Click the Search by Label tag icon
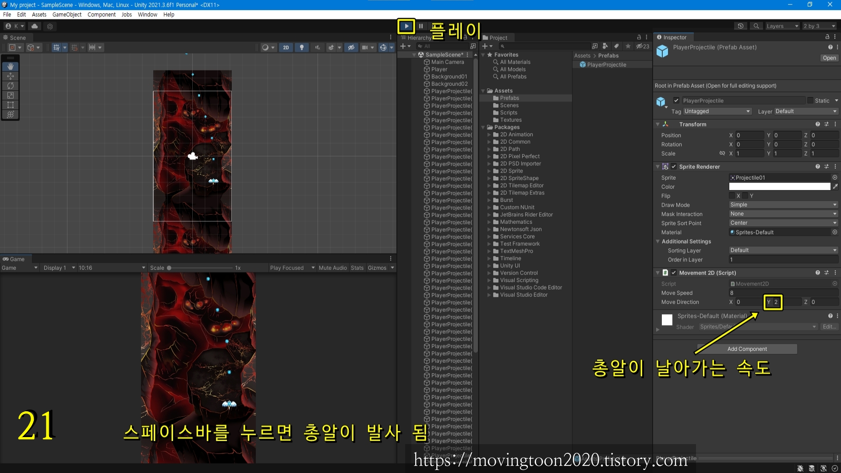The width and height of the screenshot is (841, 473). coord(616,46)
